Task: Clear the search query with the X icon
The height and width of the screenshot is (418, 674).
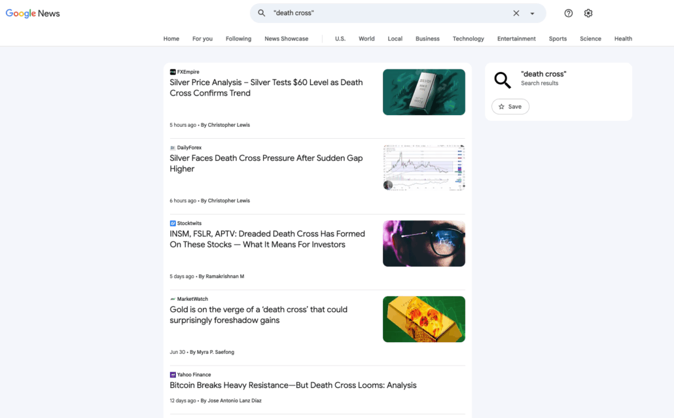Action: (x=516, y=13)
